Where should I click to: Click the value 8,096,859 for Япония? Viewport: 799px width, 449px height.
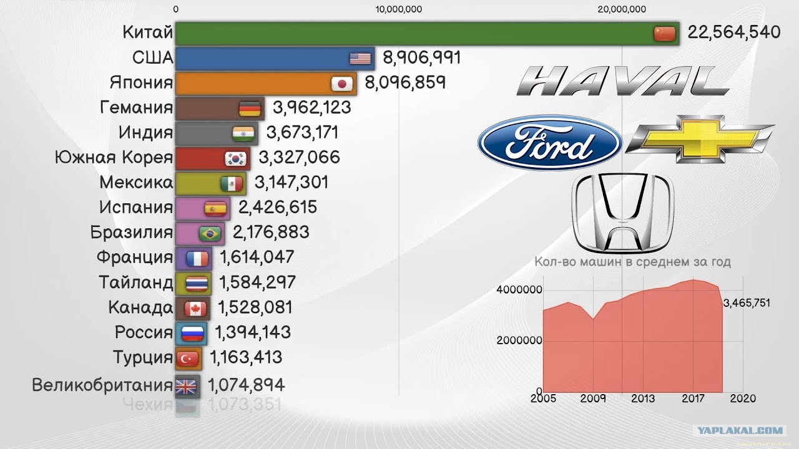406,82
